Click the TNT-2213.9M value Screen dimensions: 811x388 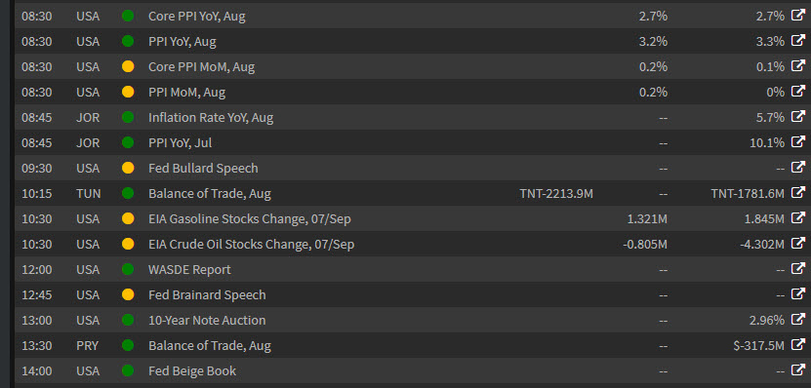(556, 194)
